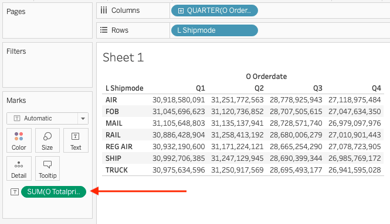390x224 pixels.
Task: Expand the plus icon on QUARTER pill
Action: [x=181, y=11]
